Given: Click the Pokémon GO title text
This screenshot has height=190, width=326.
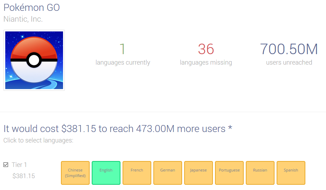Looking at the screenshot, I should (x=32, y=8).
